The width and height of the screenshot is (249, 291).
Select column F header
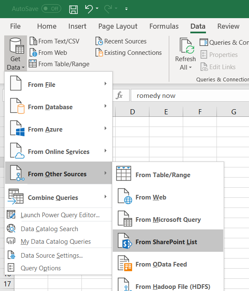coord(200,112)
